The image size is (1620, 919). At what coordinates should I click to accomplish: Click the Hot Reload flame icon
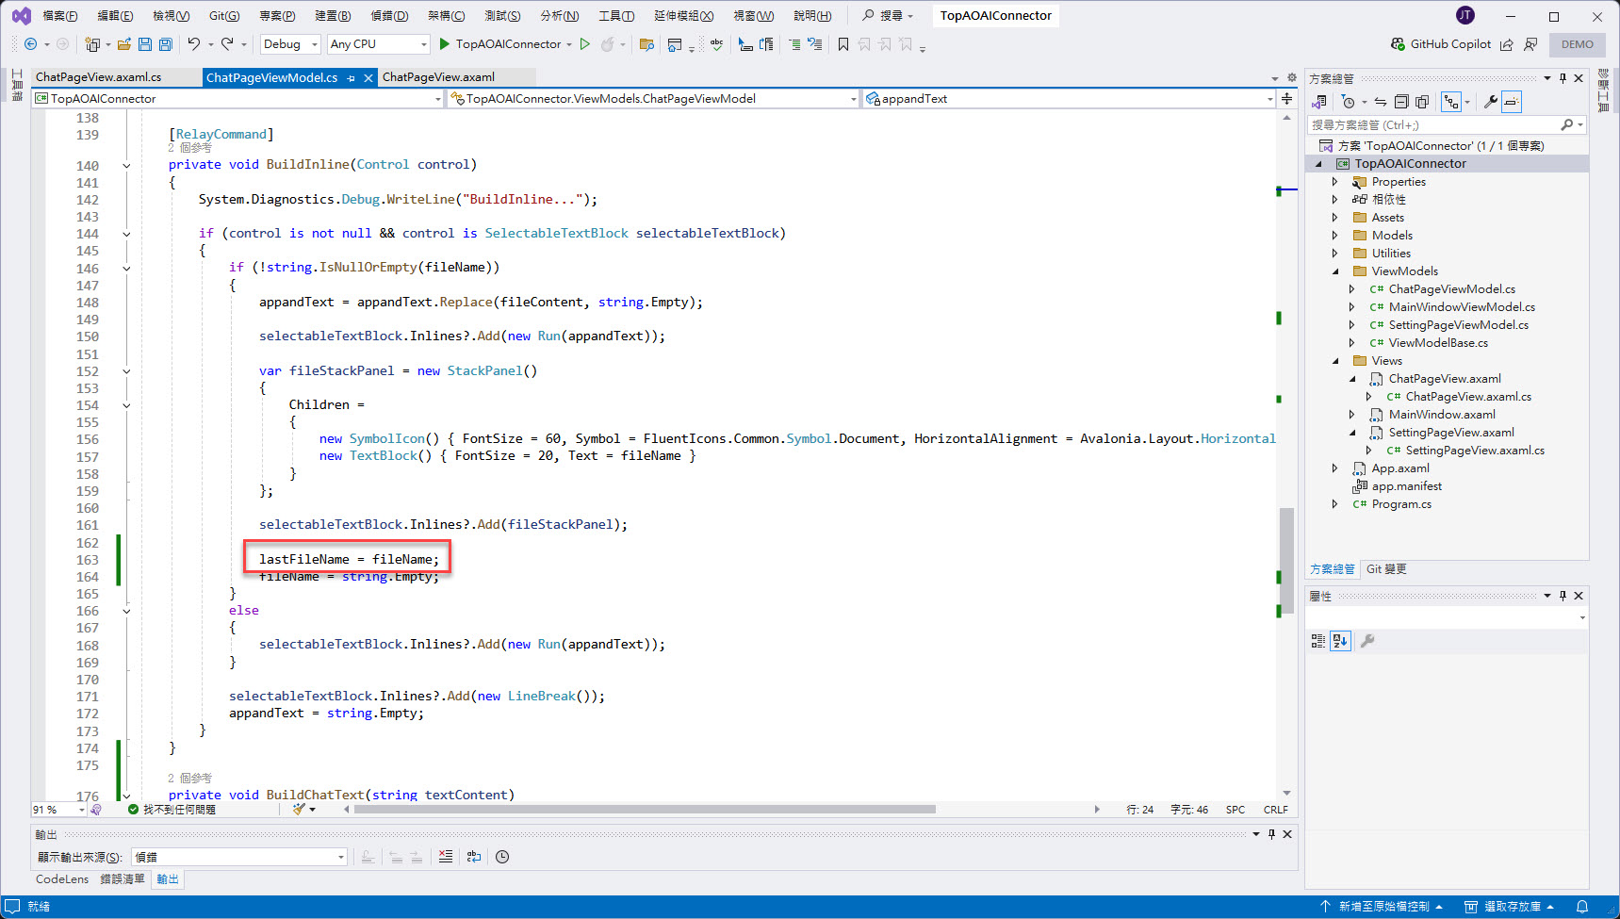point(608,44)
